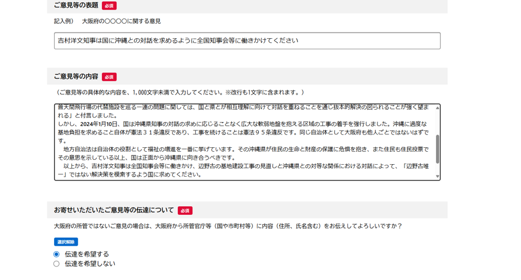Click the 必須 badge beside ご意見等の伝達について
Image resolution: width=521 pixels, height=280 pixels.
185,211
